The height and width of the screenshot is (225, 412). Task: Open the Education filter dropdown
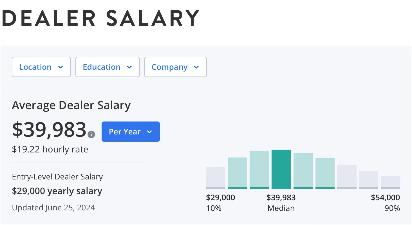pyautogui.click(x=108, y=67)
